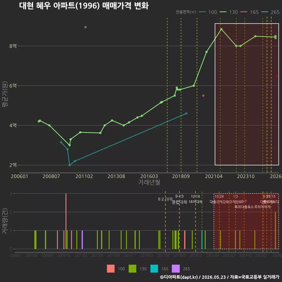Click the teal line's lowest point at 2억

pos(70,165)
